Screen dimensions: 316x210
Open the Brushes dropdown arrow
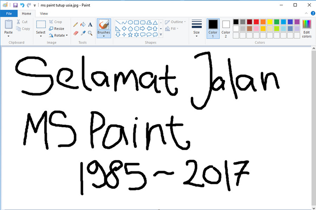(x=104, y=36)
